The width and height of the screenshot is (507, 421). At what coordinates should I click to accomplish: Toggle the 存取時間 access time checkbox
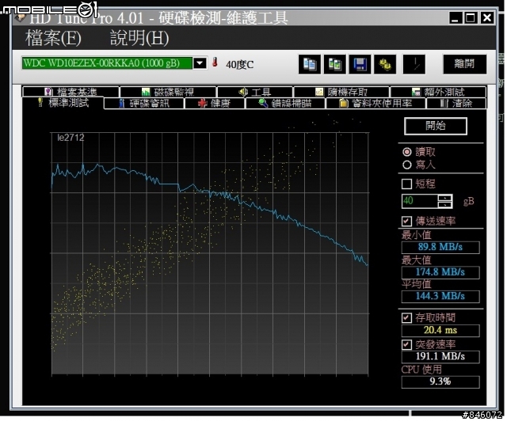tap(406, 317)
